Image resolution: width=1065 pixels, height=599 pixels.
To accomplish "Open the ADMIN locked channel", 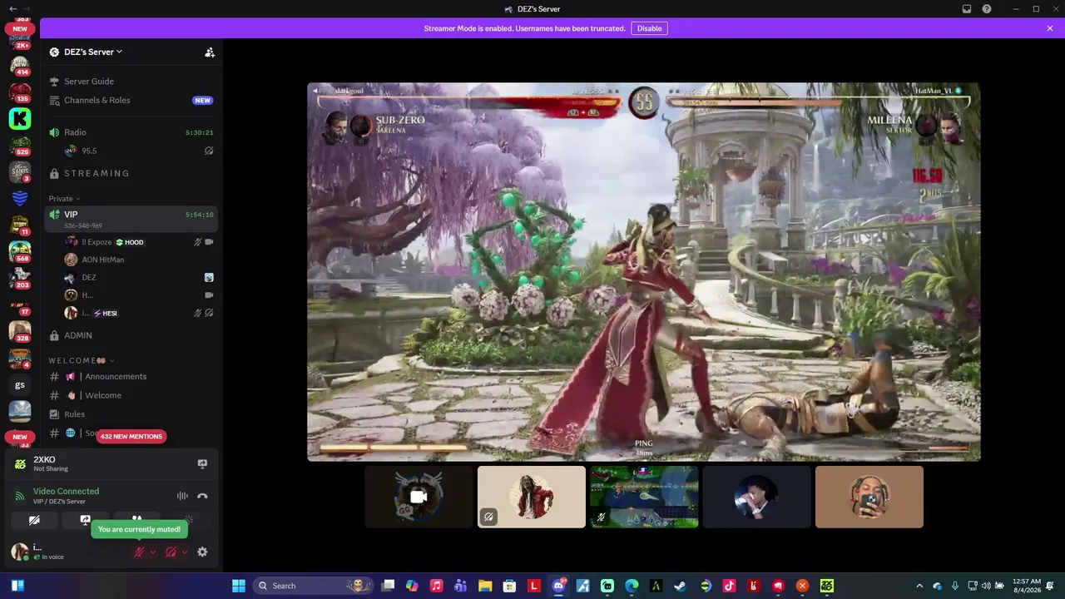I will click(131, 335).
